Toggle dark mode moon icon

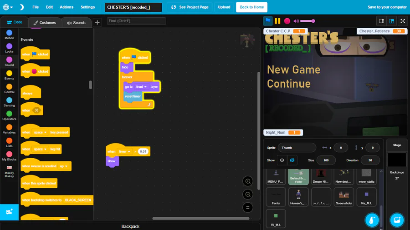coord(21,7)
